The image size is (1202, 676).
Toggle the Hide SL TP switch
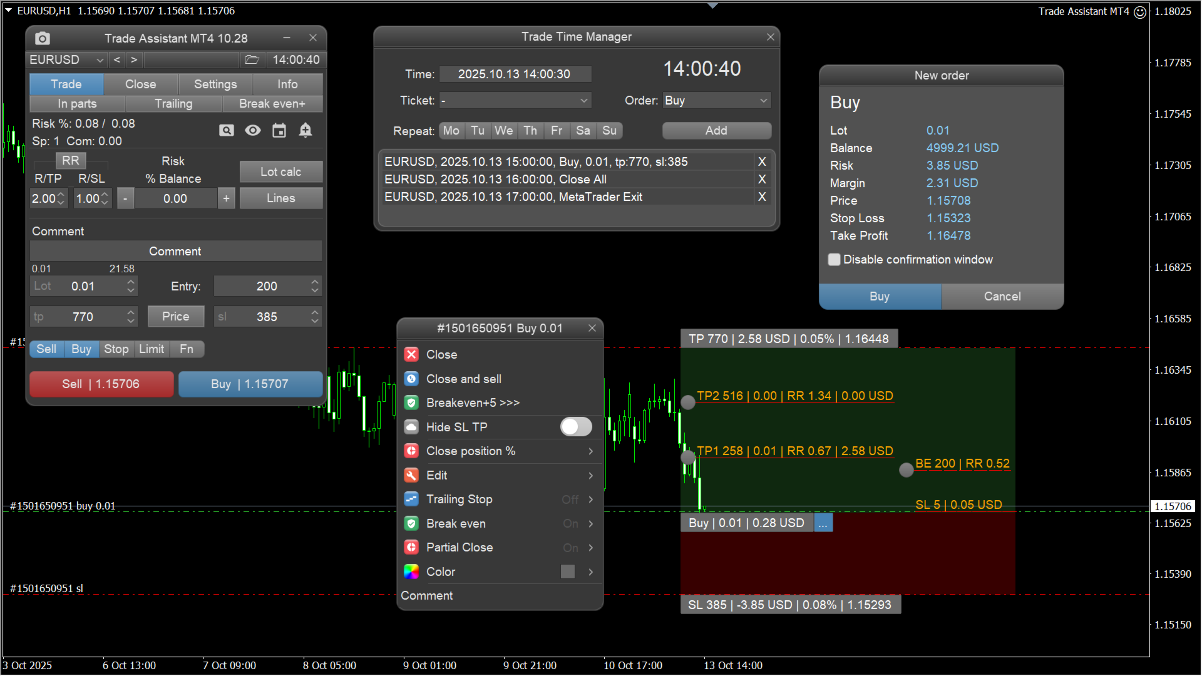[575, 427]
